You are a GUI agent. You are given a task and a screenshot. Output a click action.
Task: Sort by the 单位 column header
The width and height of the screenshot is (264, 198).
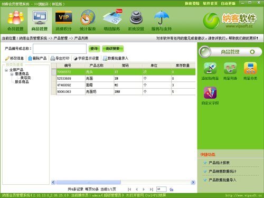click(x=154, y=65)
